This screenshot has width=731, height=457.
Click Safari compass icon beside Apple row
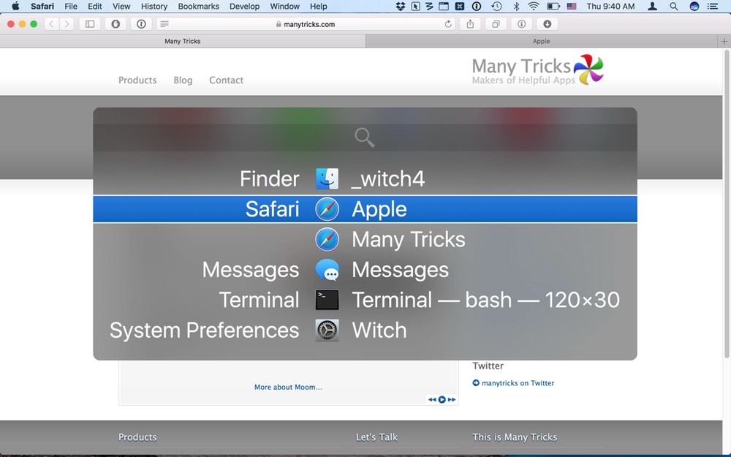[x=327, y=209]
